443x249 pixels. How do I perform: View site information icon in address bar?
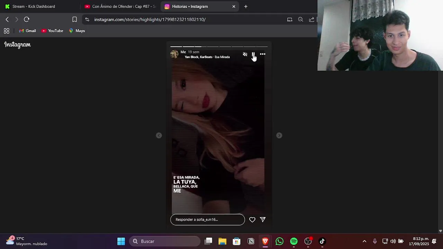87,19
